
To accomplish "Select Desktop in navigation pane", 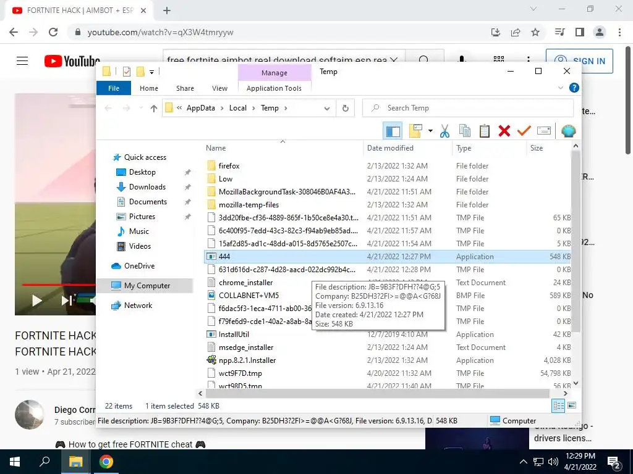I will tap(142, 172).
